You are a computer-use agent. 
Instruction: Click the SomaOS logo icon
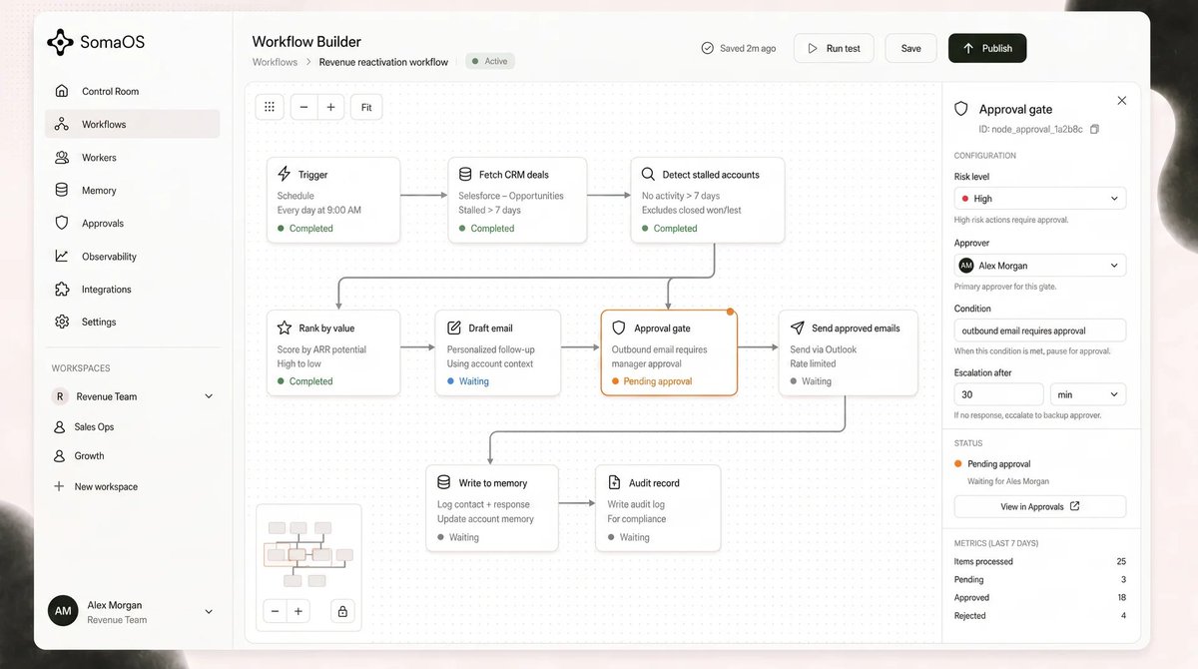pos(61,42)
